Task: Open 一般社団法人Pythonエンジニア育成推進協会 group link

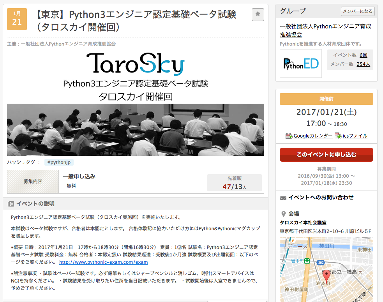Action: pos(325,30)
